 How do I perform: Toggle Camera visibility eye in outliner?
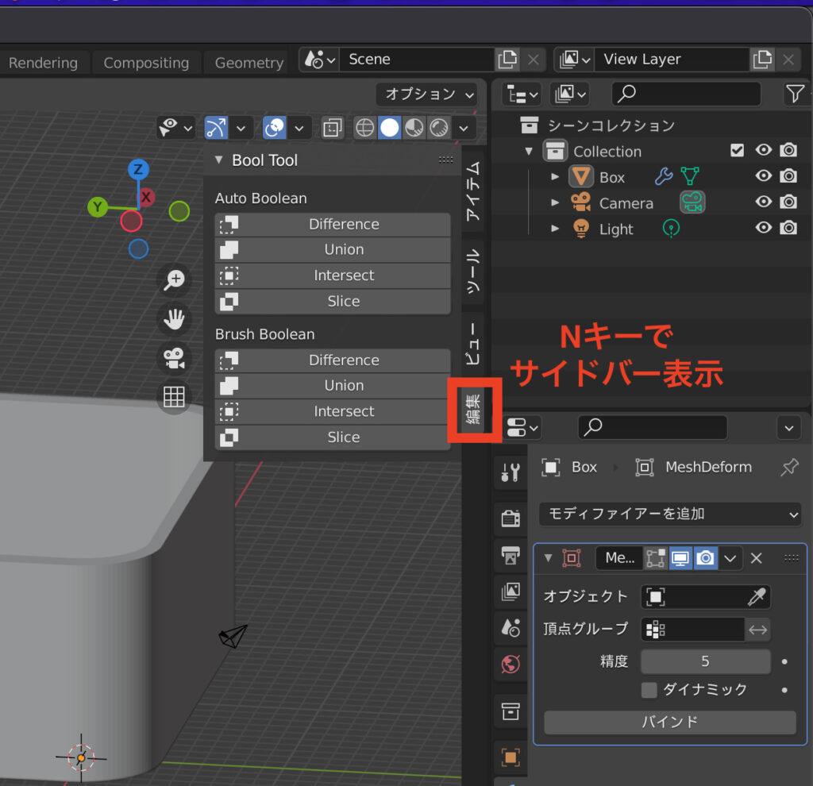click(763, 202)
